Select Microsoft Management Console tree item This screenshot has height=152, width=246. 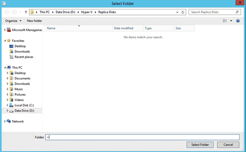click(x=27, y=30)
